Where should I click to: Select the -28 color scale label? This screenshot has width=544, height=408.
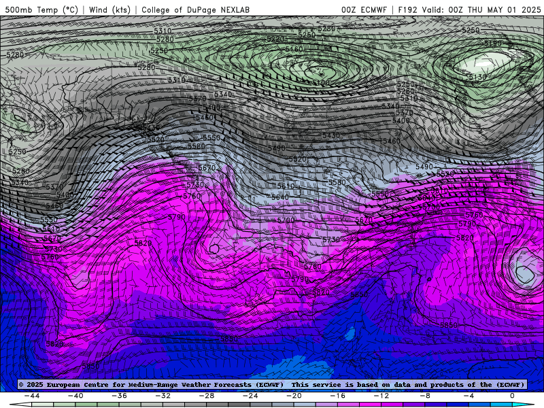[x=207, y=396]
